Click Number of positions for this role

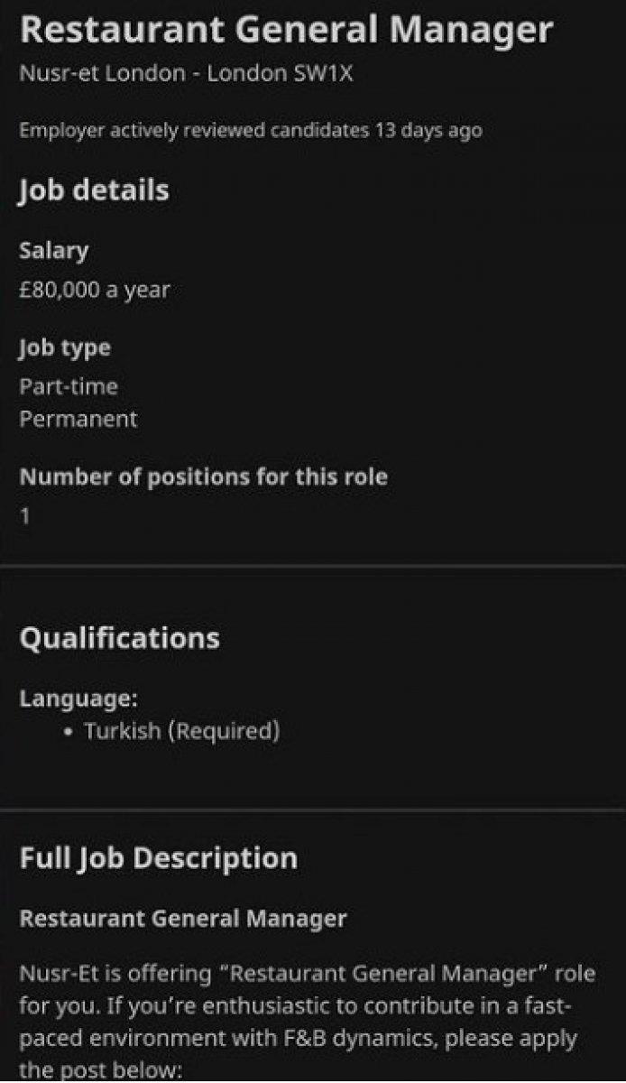[x=203, y=477]
